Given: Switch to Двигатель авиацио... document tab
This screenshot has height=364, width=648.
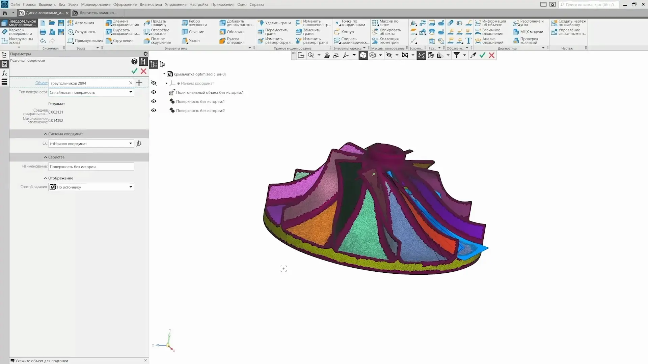Looking at the screenshot, I should point(98,13).
